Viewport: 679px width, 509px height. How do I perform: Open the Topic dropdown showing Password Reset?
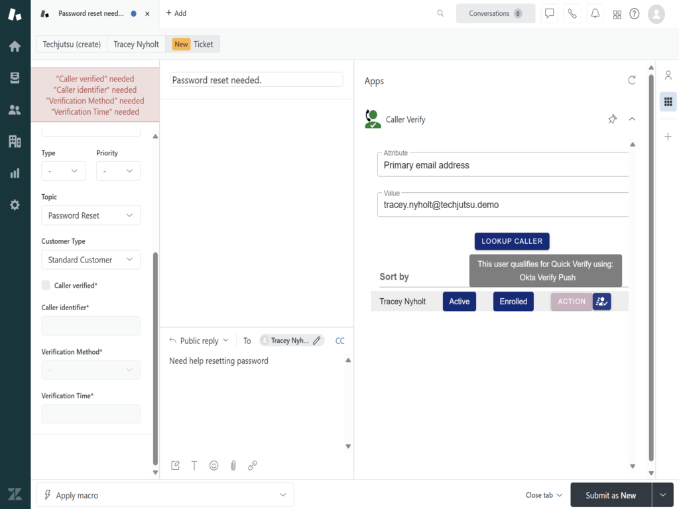tap(90, 215)
